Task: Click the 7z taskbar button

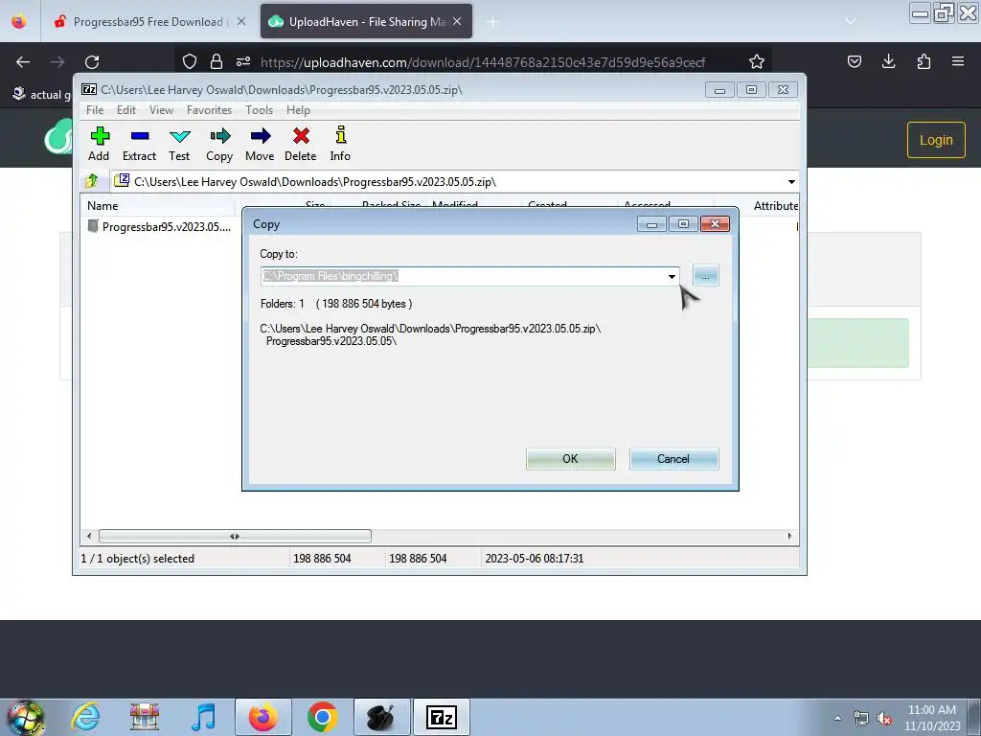Action: (x=441, y=717)
